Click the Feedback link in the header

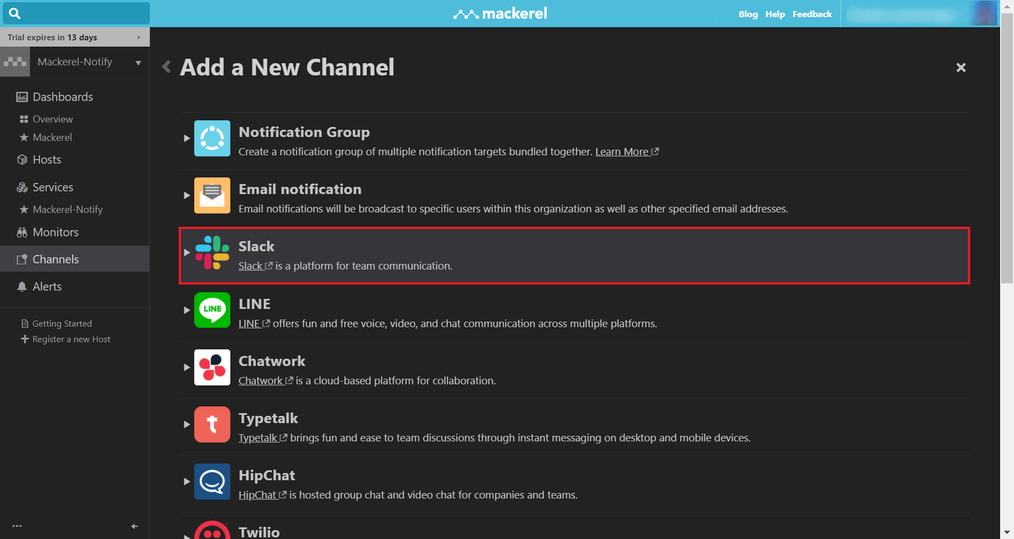812,14
